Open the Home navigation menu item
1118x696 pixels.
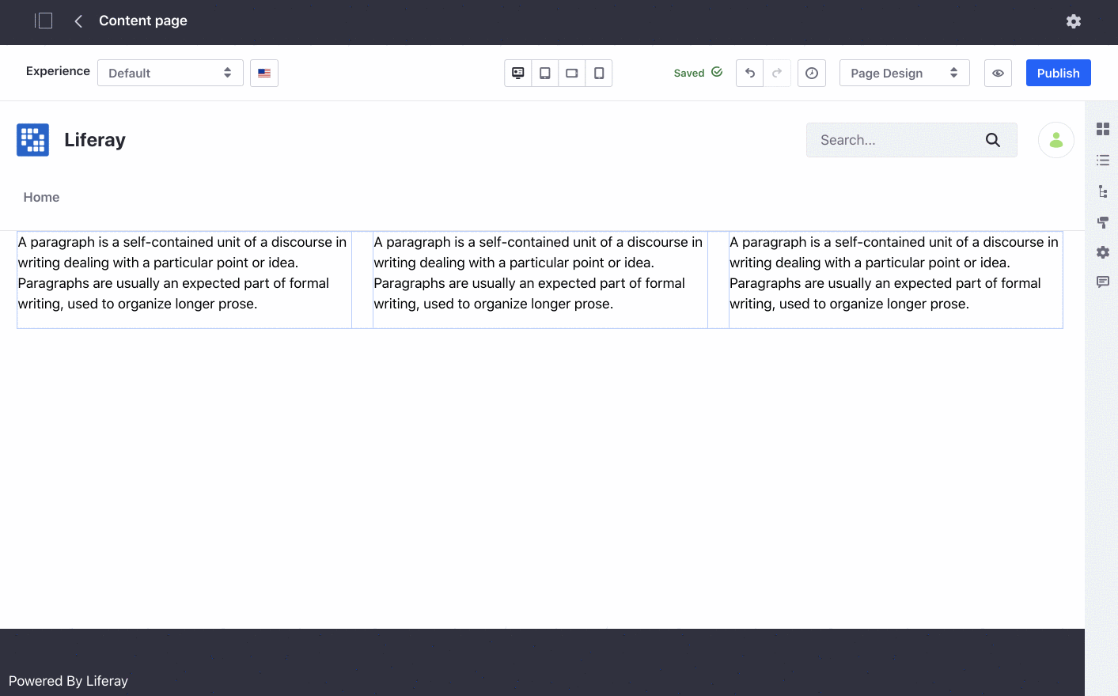tap(41, 197)
